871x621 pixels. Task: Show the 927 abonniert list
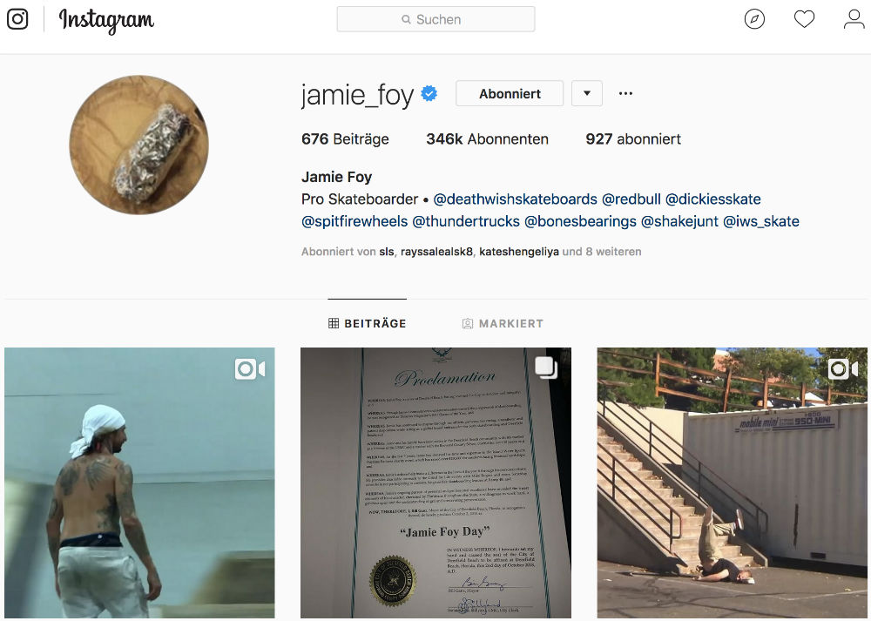(632, 138)
